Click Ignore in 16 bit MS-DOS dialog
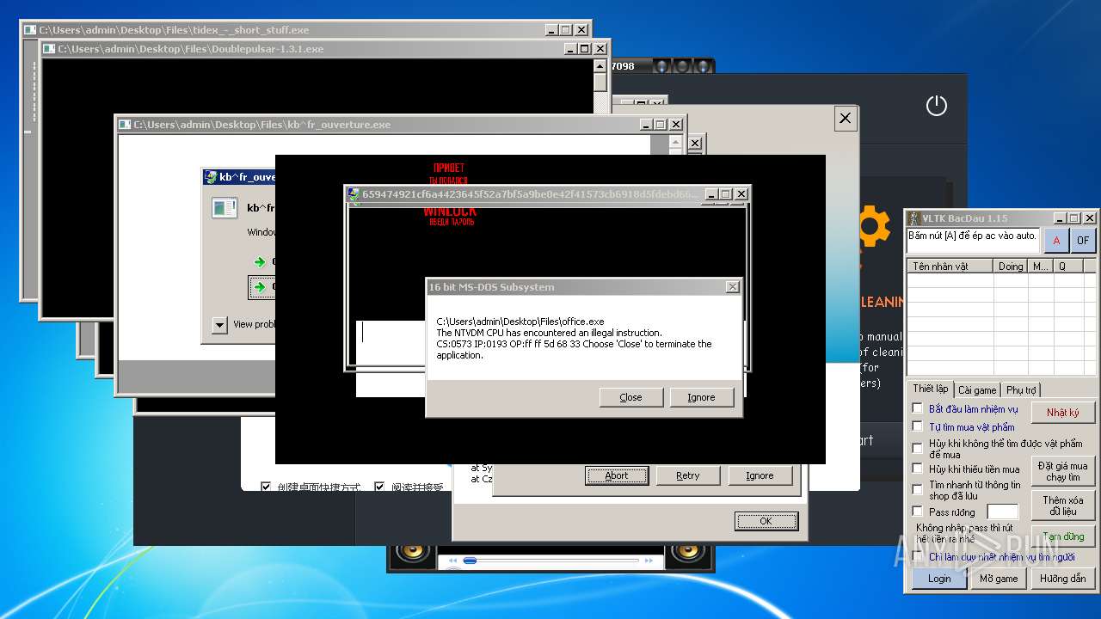This screenshot has height=619, width=1101. click(701, 397)
